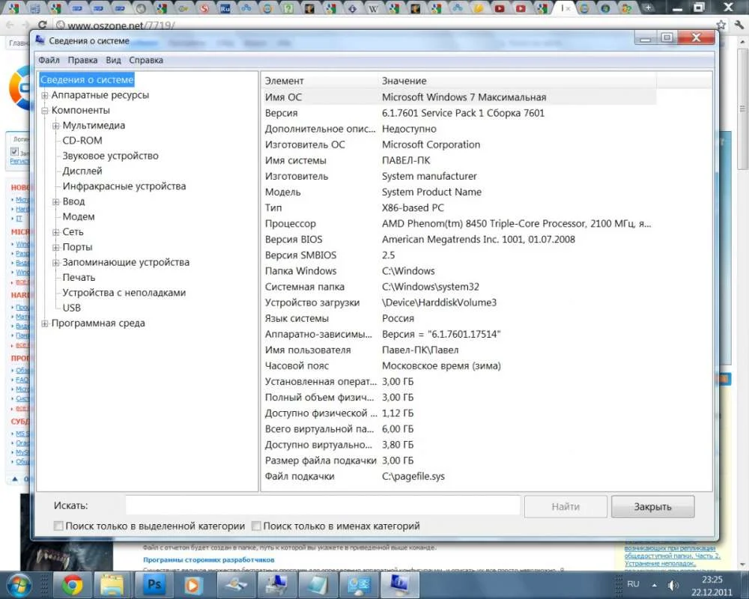Screen dimensions: 749x599
Task: Select the Версия SMBIOS row
Action: [x=460, y=255]
